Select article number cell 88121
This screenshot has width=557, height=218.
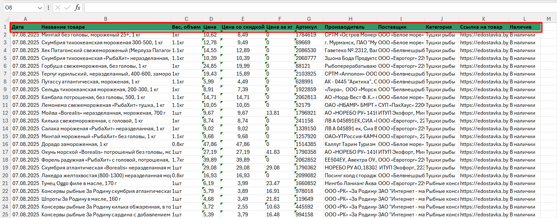click(309, 66)
